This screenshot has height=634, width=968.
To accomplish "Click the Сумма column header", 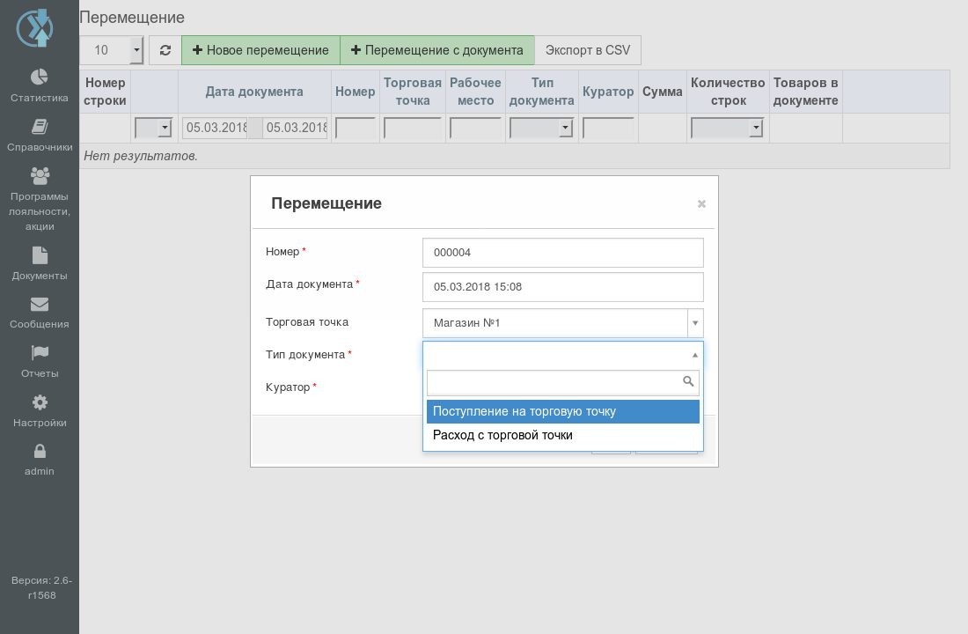I will [x=663, y=92].
